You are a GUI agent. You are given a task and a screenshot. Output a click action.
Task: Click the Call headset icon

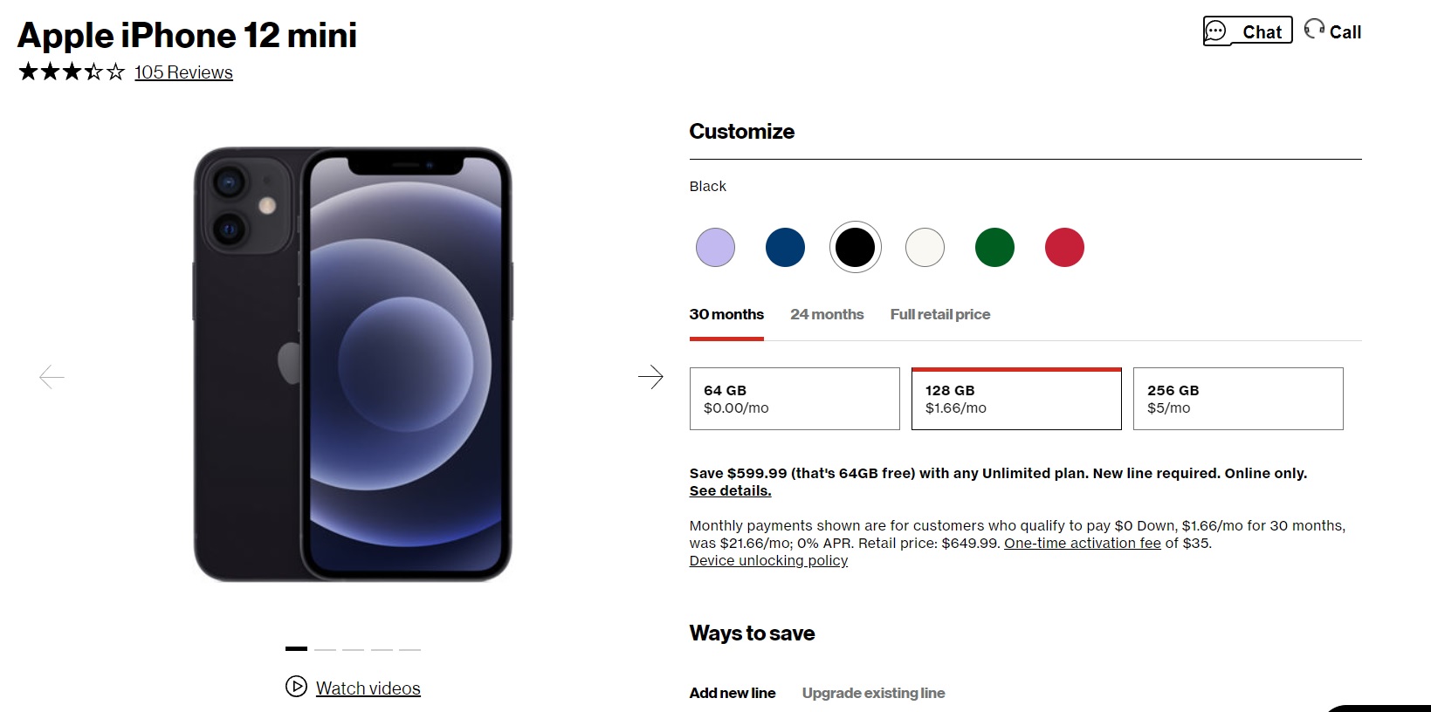[1314, 29]
